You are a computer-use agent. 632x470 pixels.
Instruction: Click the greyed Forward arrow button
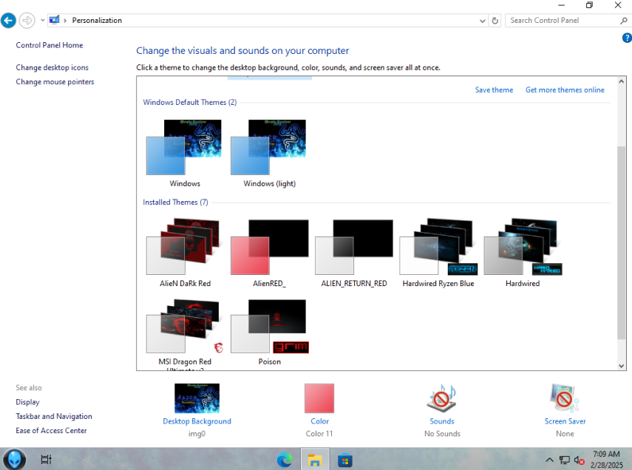[27, 20]
